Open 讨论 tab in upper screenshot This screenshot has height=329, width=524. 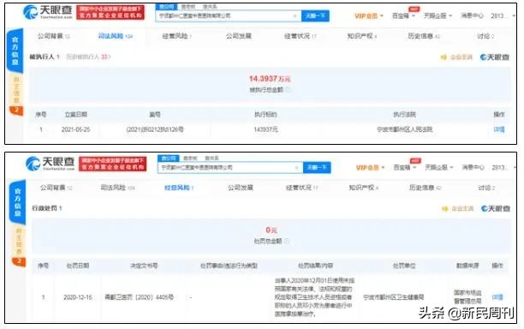[485, 36]
